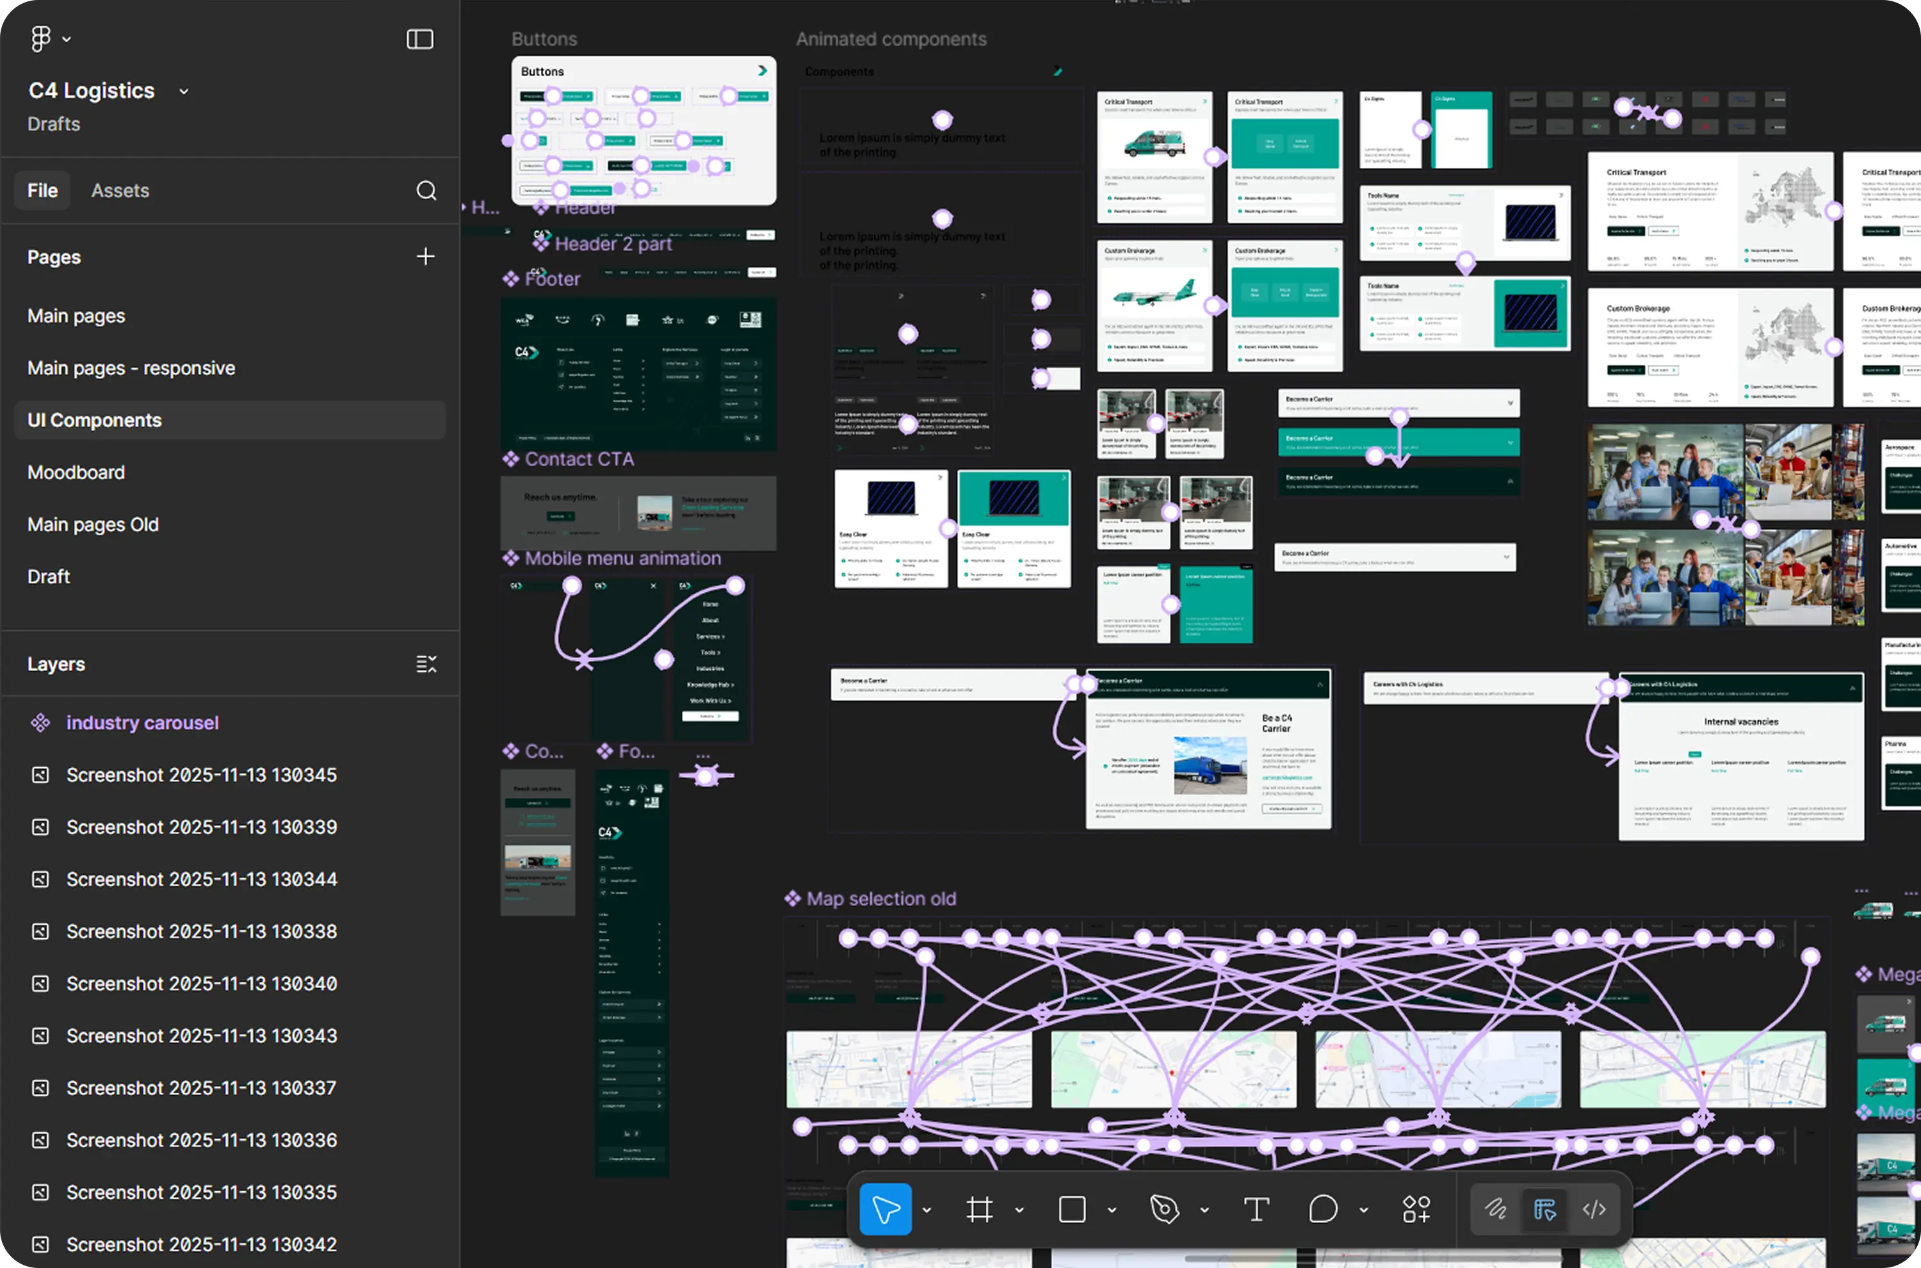Screen dimensions: 1921x1268
Task: Switch to the Assets tab
Action: pos(120,190)
